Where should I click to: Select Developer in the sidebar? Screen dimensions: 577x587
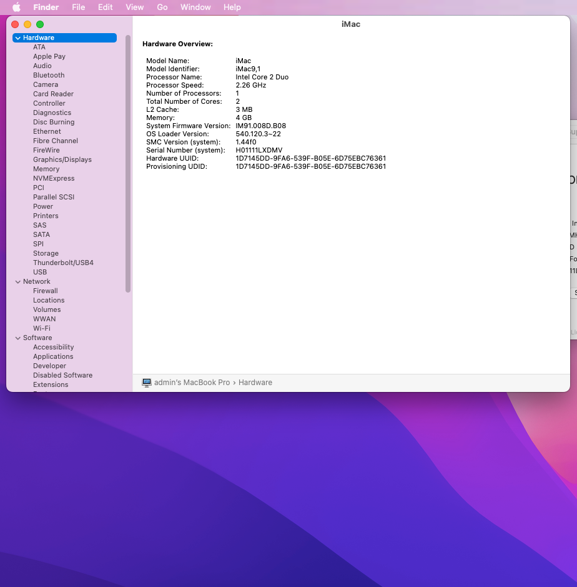tap(49, 366)
